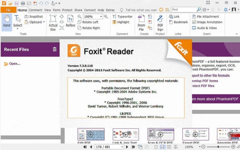The width and height of the screenshot is (240, 150).
Task: Open the 100% zoom level dropdown
Action: pyautogui.click(x=101, y=16)
